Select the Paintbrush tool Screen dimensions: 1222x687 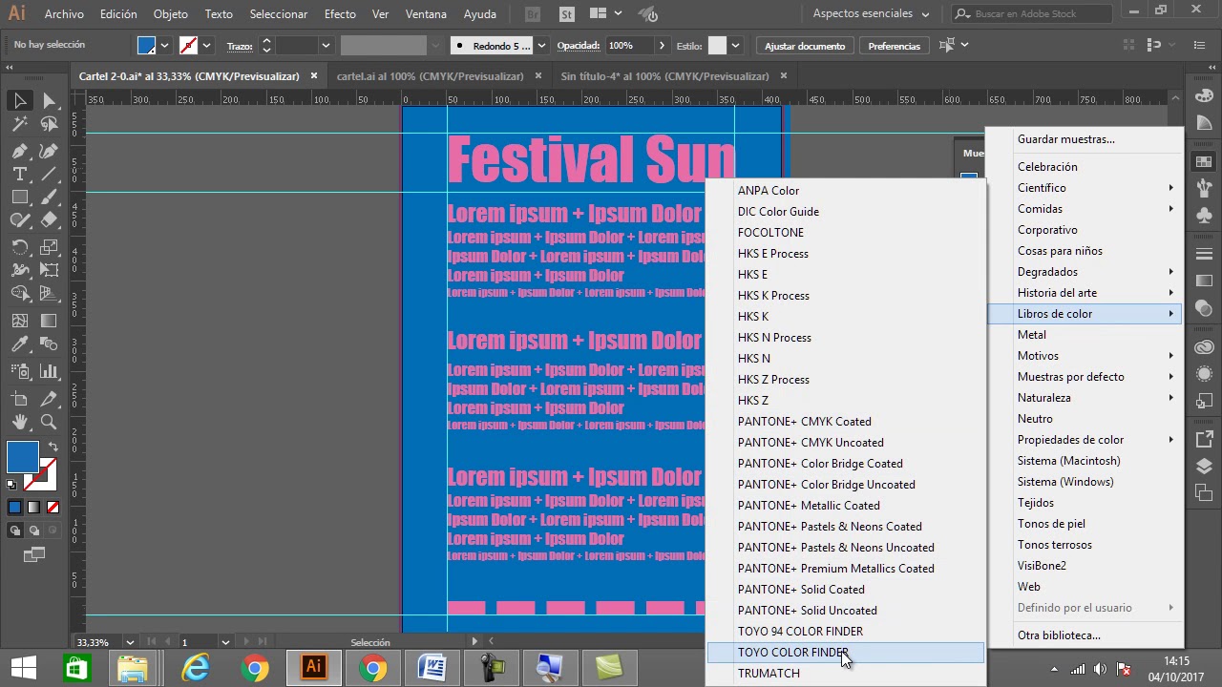(49, 197)
